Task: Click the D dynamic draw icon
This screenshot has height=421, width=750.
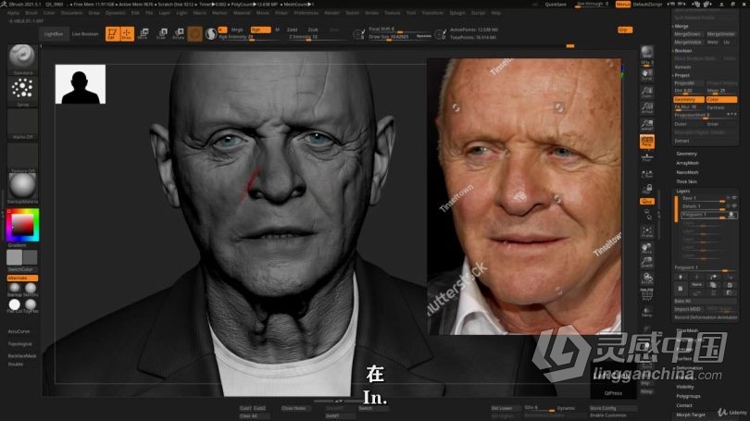Action: 441,34
